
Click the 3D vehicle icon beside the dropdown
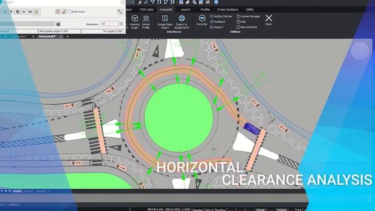[x=58, y=24]
